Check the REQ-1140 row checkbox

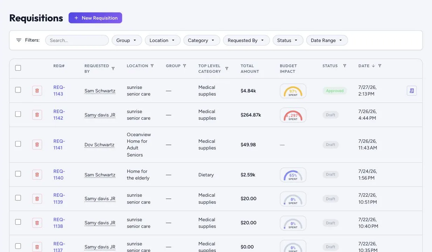pyautogui.click(x=18, y=174)
